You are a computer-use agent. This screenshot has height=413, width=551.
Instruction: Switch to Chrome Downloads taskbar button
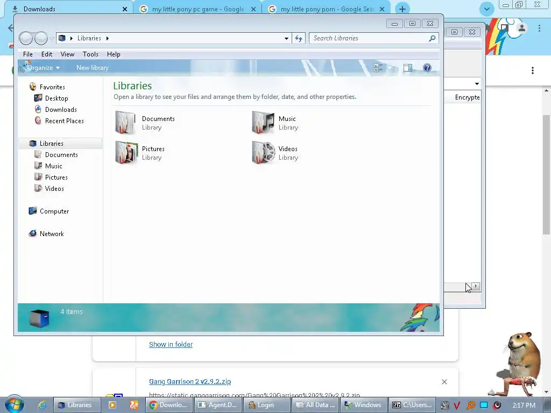pos(169,405)
